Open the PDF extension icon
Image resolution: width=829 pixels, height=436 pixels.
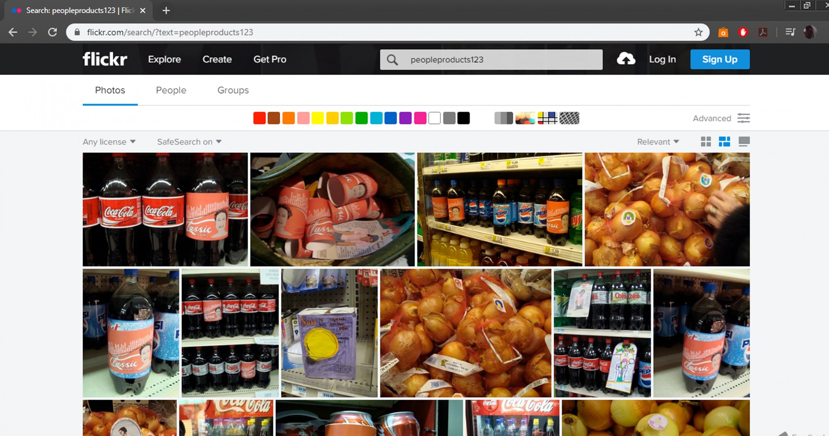click(x=763, y=32)
